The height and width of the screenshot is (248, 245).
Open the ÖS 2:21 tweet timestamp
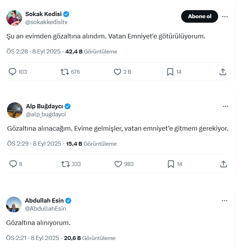coord(17,238)
